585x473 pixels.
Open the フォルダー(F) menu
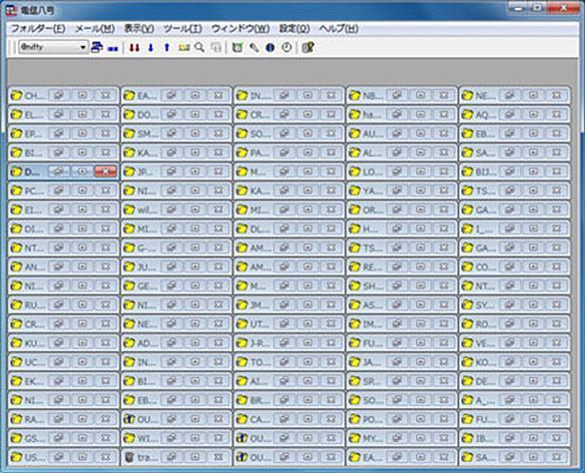click(x=38, y=29)
